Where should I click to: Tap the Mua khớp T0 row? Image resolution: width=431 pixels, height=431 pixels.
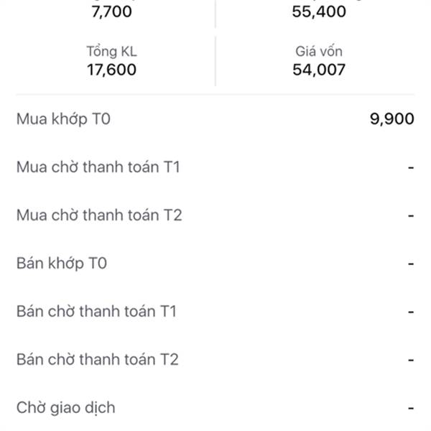click(x=215, y=119)
